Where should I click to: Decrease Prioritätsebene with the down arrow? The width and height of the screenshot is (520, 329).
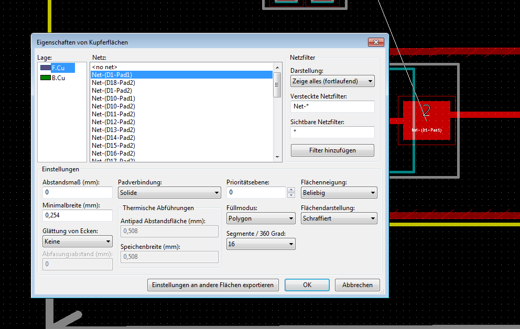[x=291, y=195]
